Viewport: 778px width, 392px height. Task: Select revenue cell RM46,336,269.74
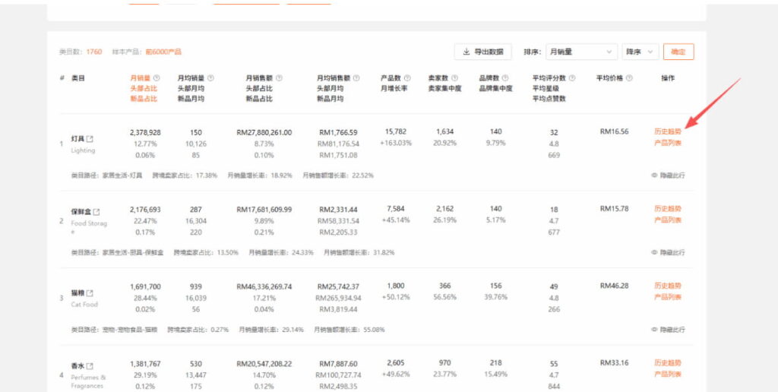coord(264,287)
